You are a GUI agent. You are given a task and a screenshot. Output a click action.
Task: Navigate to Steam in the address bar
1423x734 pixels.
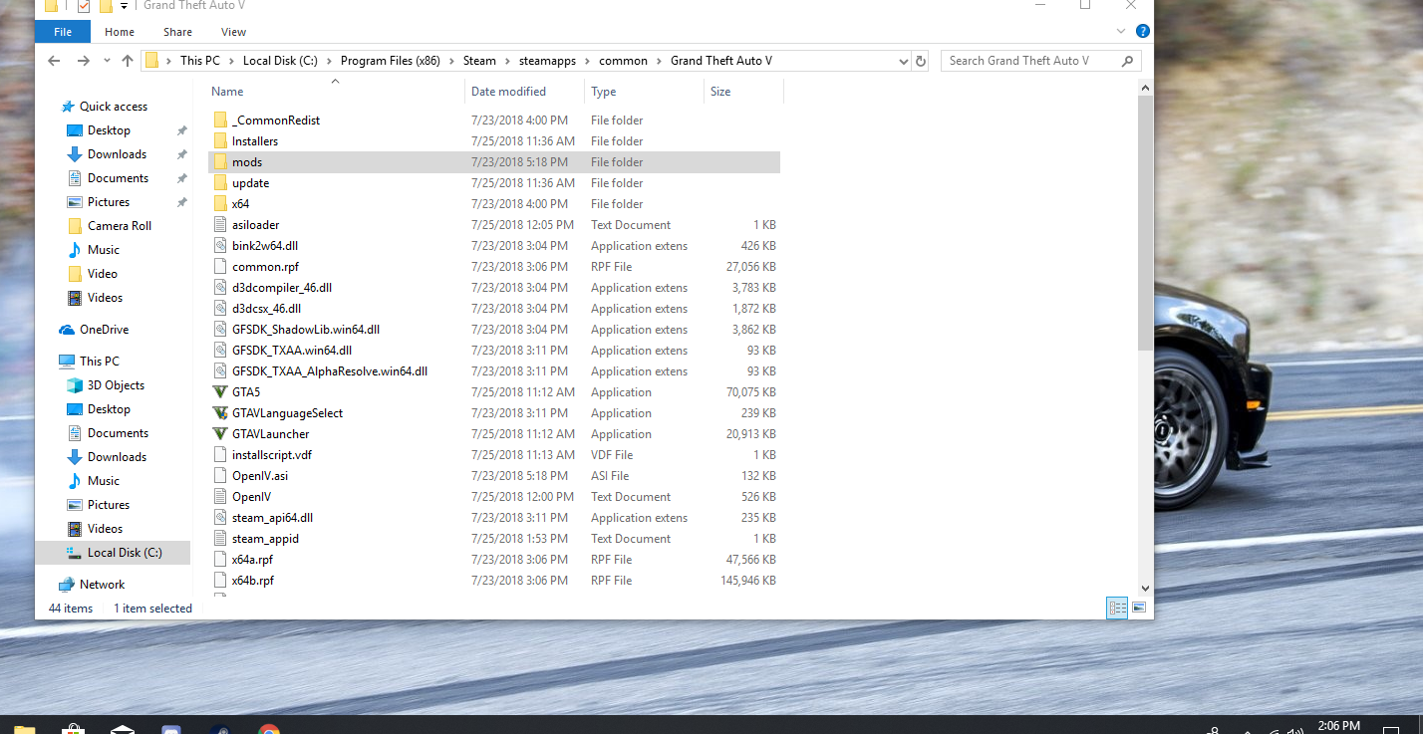click(479, 61)
